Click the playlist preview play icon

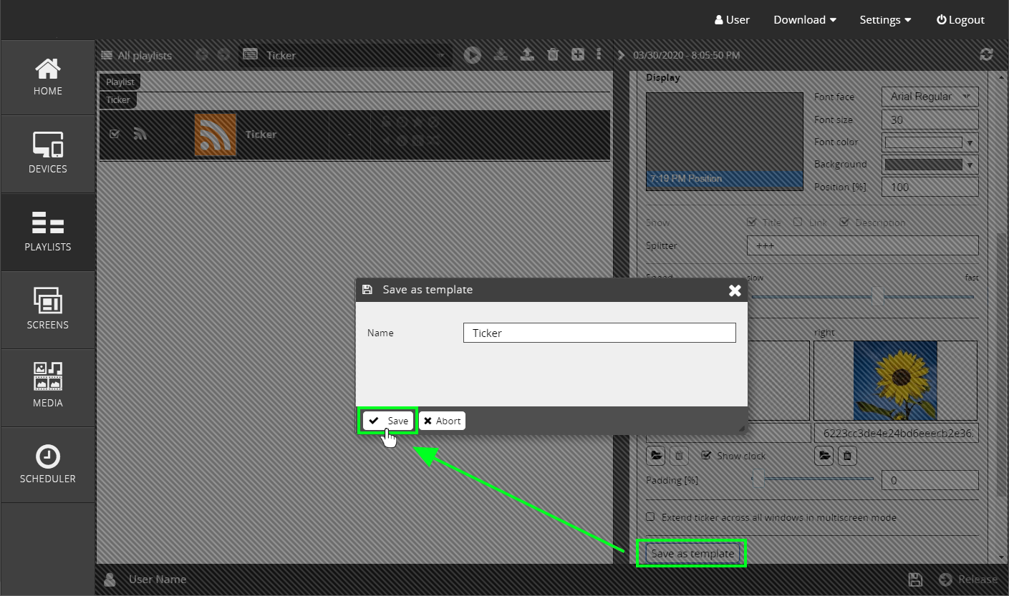472,55
